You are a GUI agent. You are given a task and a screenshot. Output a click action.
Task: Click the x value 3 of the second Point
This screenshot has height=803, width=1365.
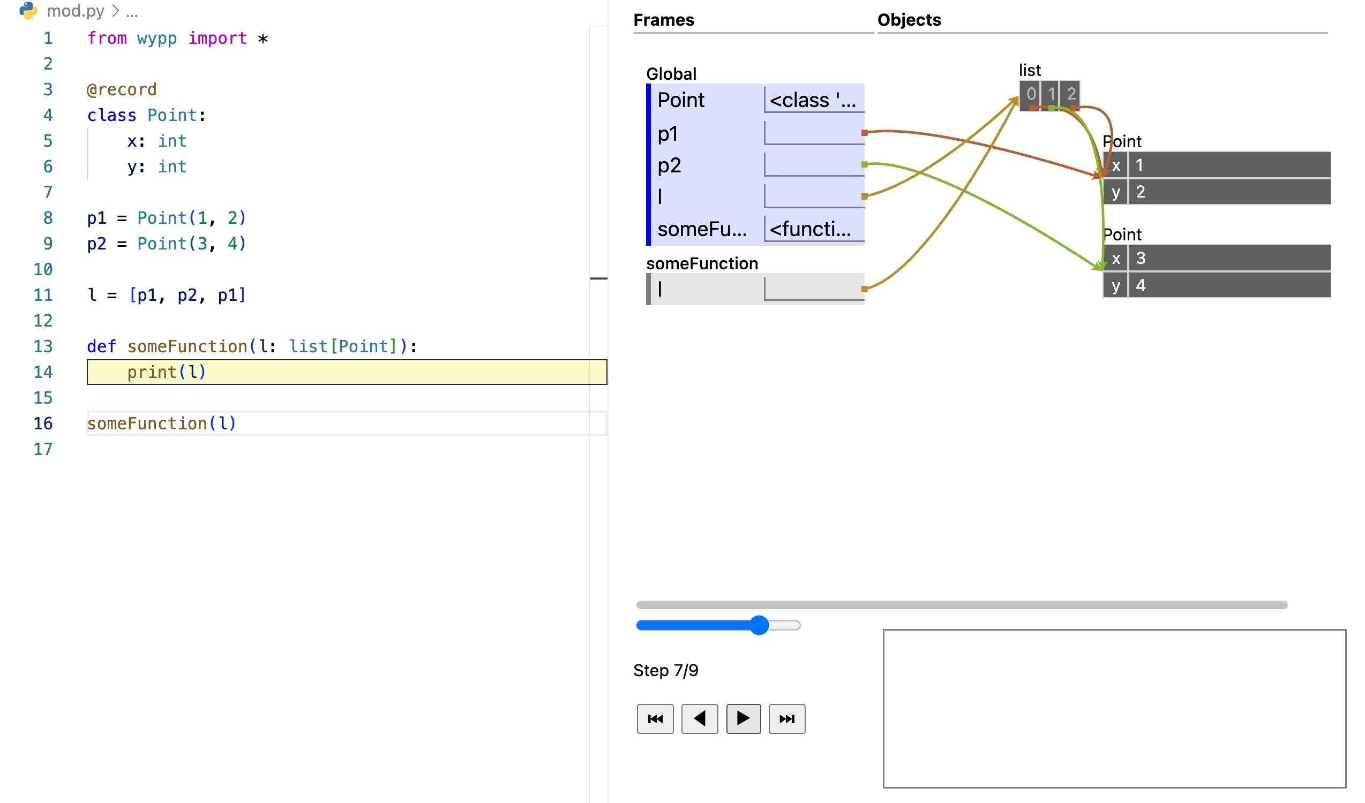coord(1141,259)
